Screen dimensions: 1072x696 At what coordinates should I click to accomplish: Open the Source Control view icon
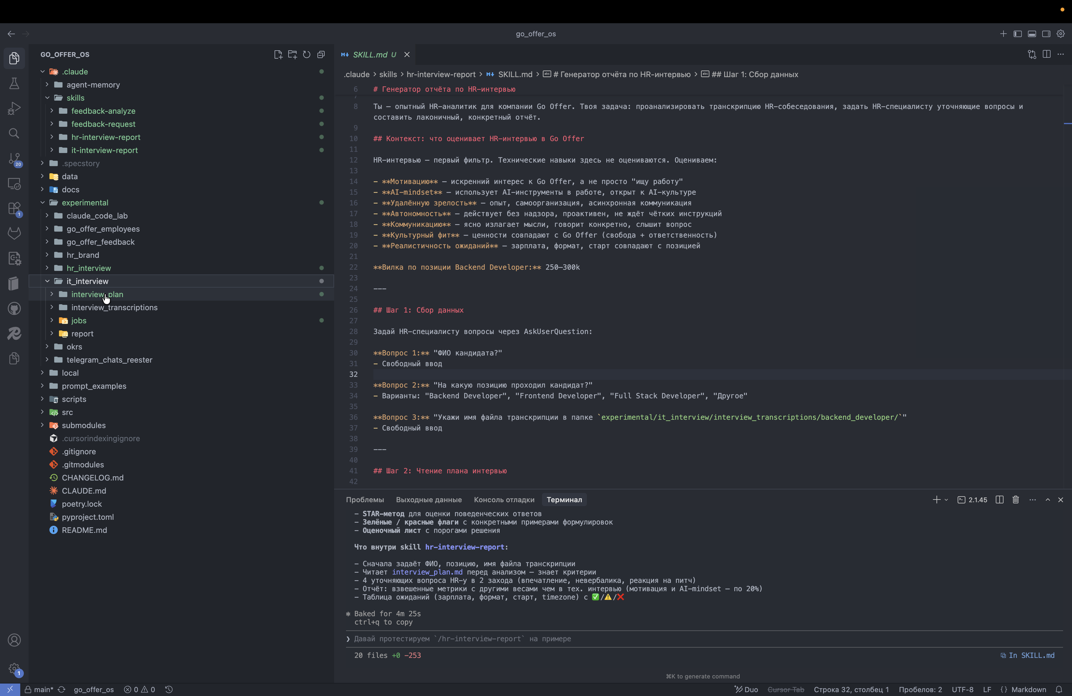[x=14, y=158]
